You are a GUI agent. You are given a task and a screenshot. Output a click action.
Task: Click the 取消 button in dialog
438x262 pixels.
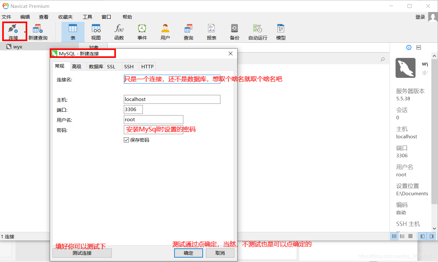(x=220, y=253)
